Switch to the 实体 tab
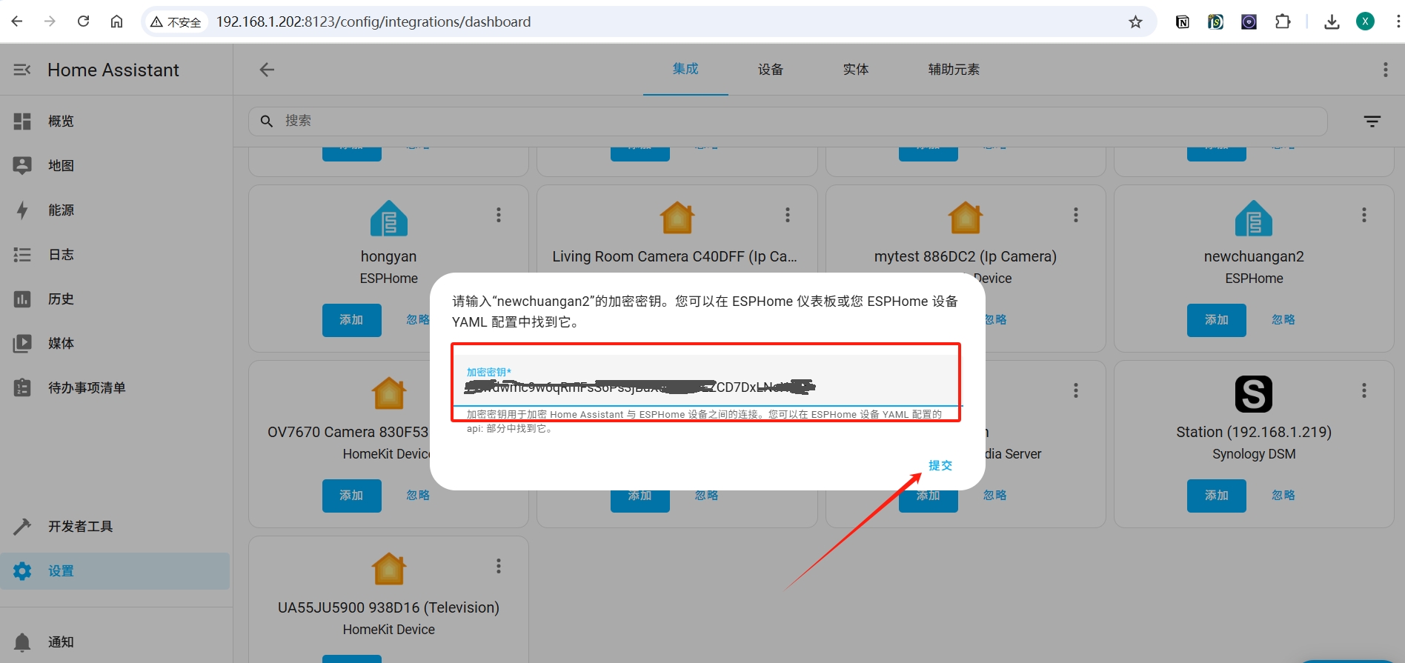Image resolution: width=1405 pixels, height=663 pixels. point(856,69)
